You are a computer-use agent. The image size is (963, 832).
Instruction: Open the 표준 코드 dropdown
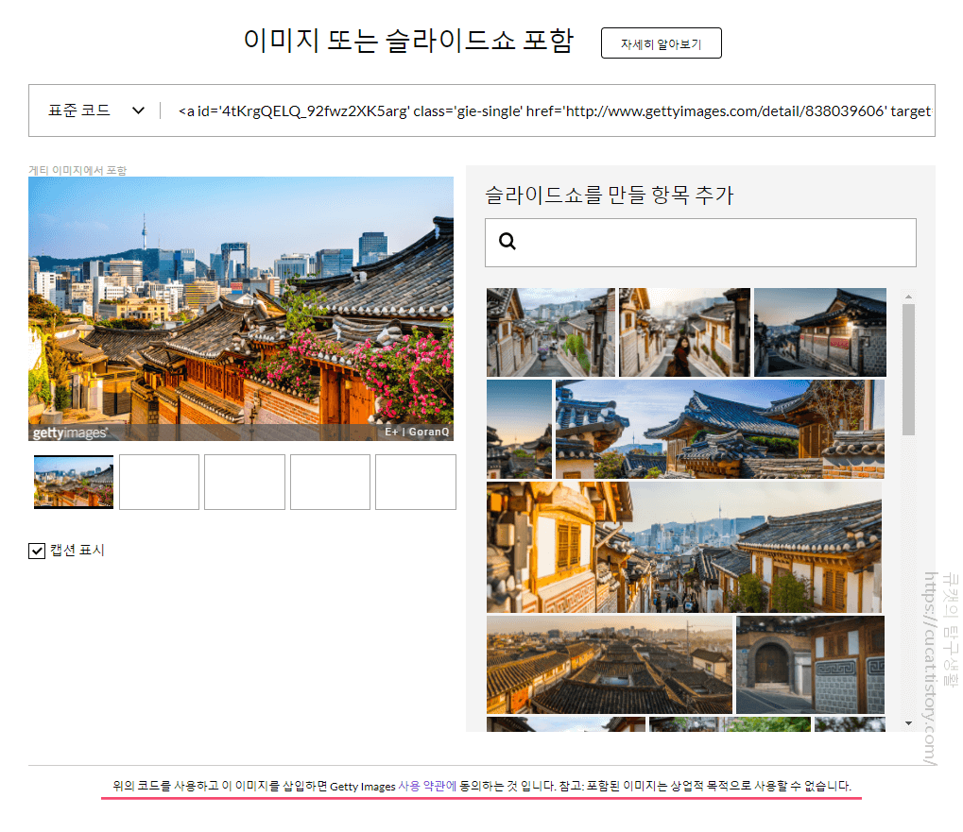pos(95,110)
